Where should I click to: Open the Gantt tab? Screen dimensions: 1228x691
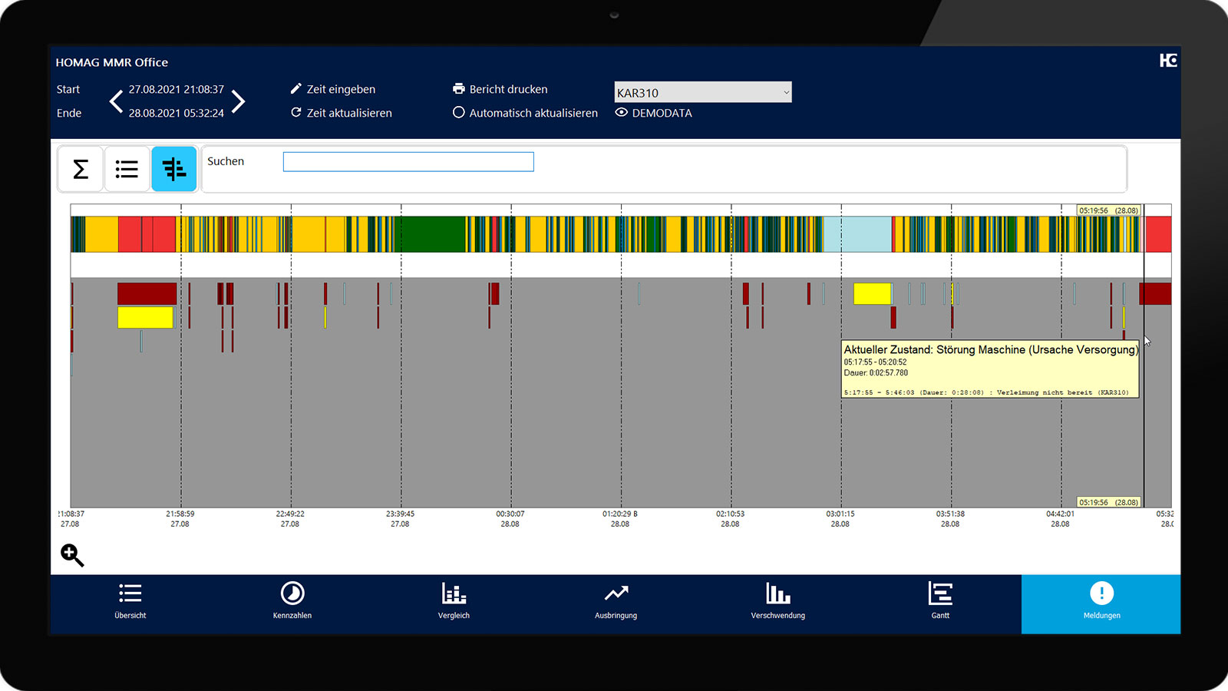(940, 600)
